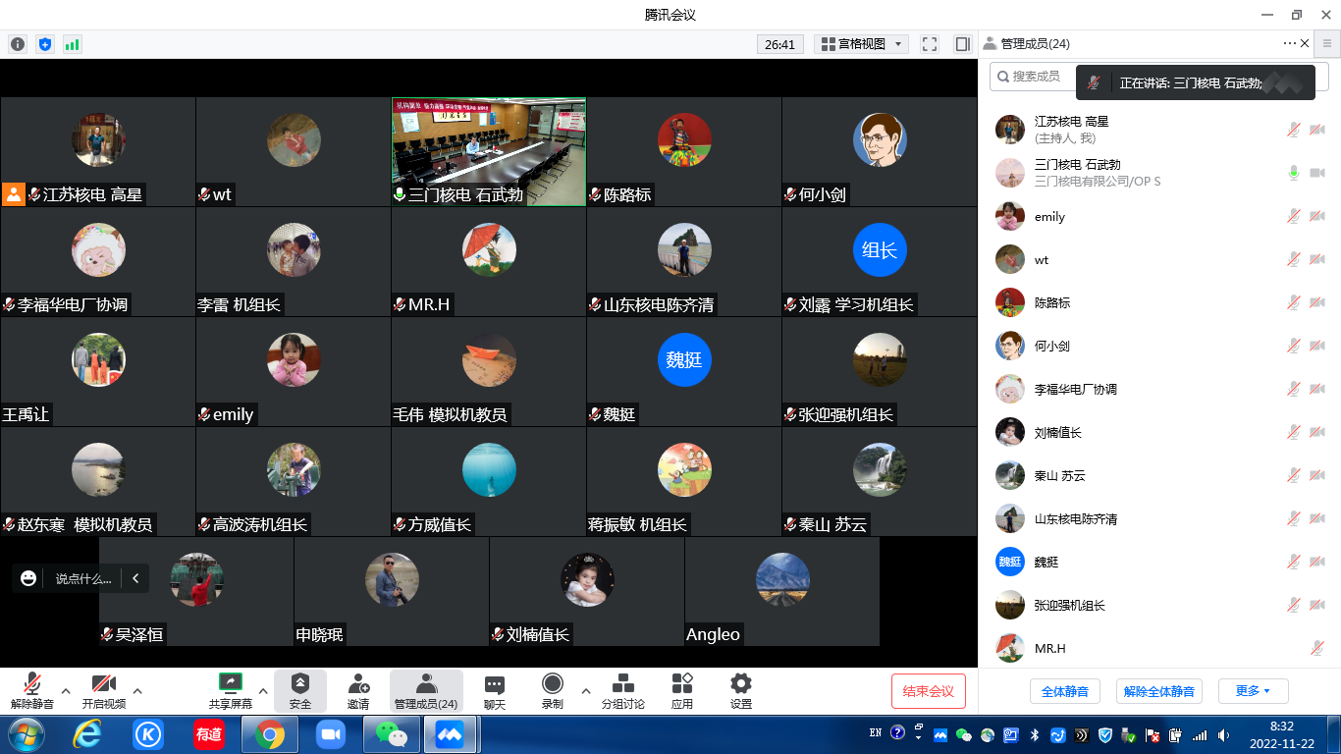Toggle 开启视频 camera button
This screenshot has height=754, width=1341.
click(103, 683)
